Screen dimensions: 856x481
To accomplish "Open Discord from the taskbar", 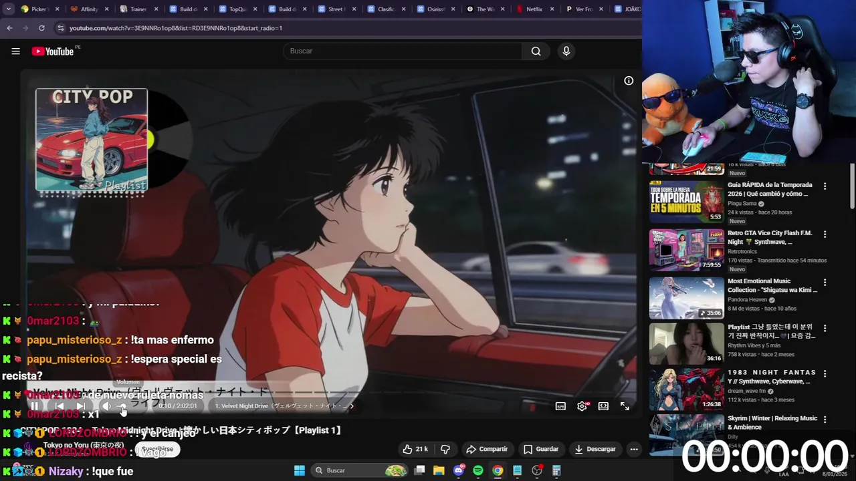I will (x=459, y=470).
